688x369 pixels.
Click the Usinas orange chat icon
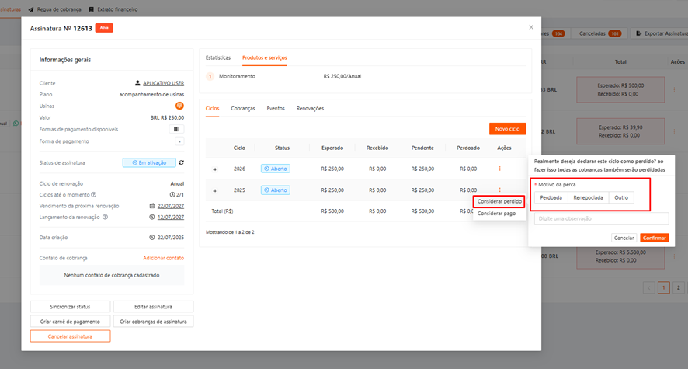coord(179,106)
